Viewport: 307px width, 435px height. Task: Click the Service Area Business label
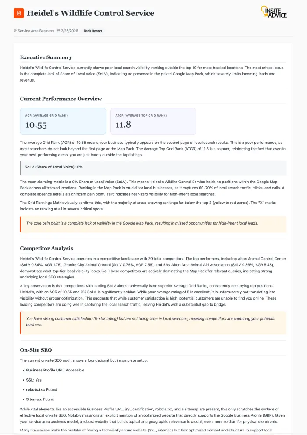point(36,31)
